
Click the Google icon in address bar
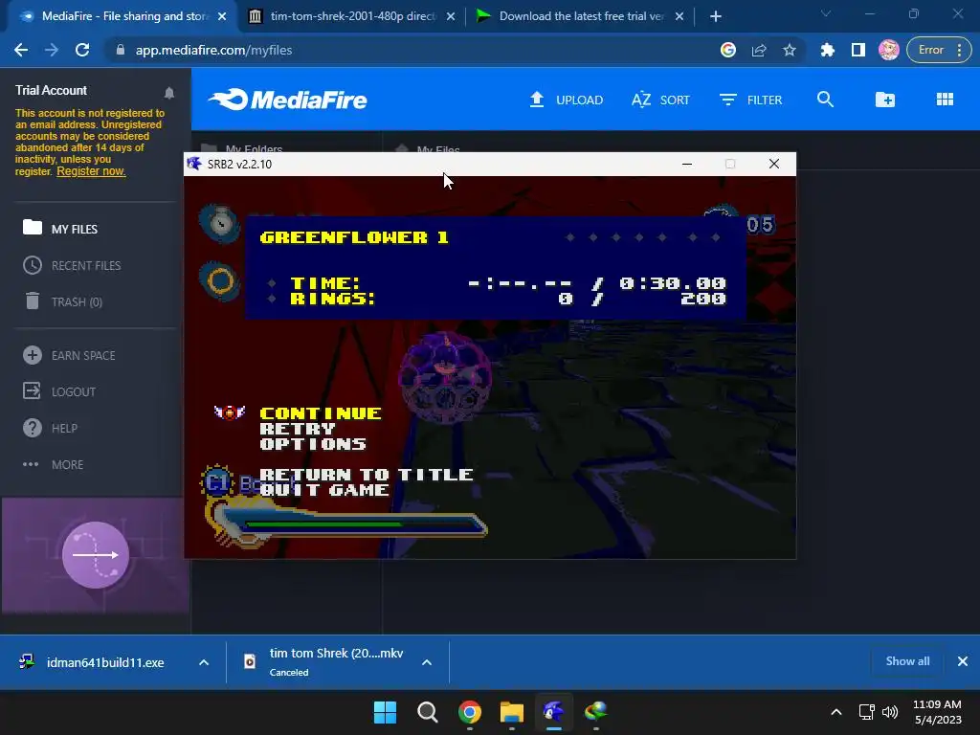728,50
